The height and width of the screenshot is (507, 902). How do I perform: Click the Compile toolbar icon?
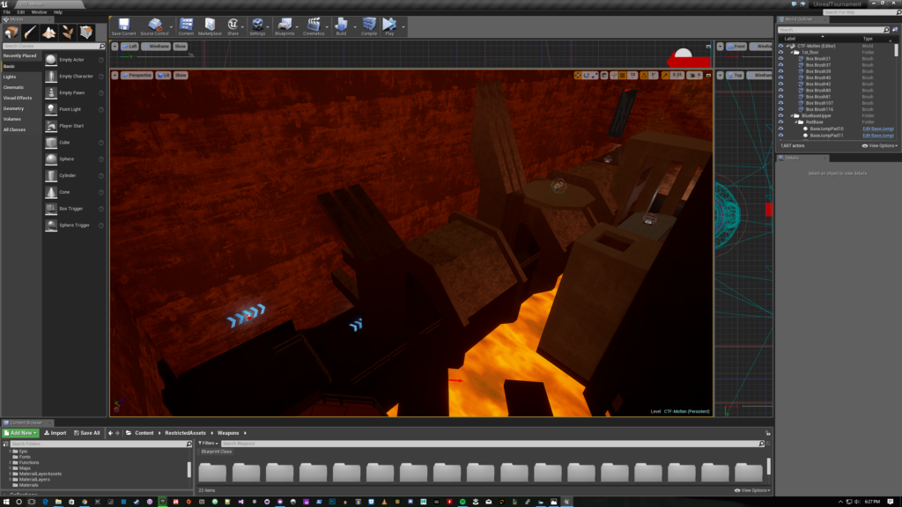pyautogui.click(x=369, y=26)
